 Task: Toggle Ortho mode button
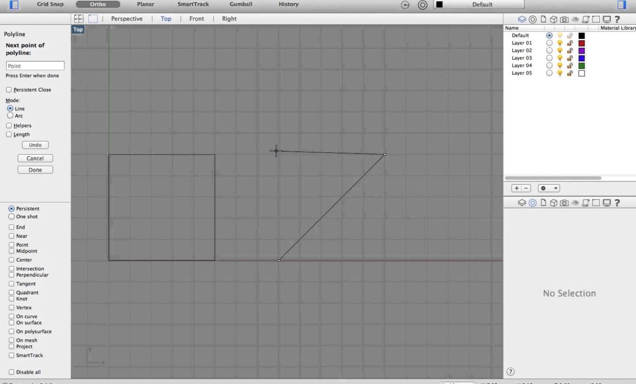click(x=98, y=4)
